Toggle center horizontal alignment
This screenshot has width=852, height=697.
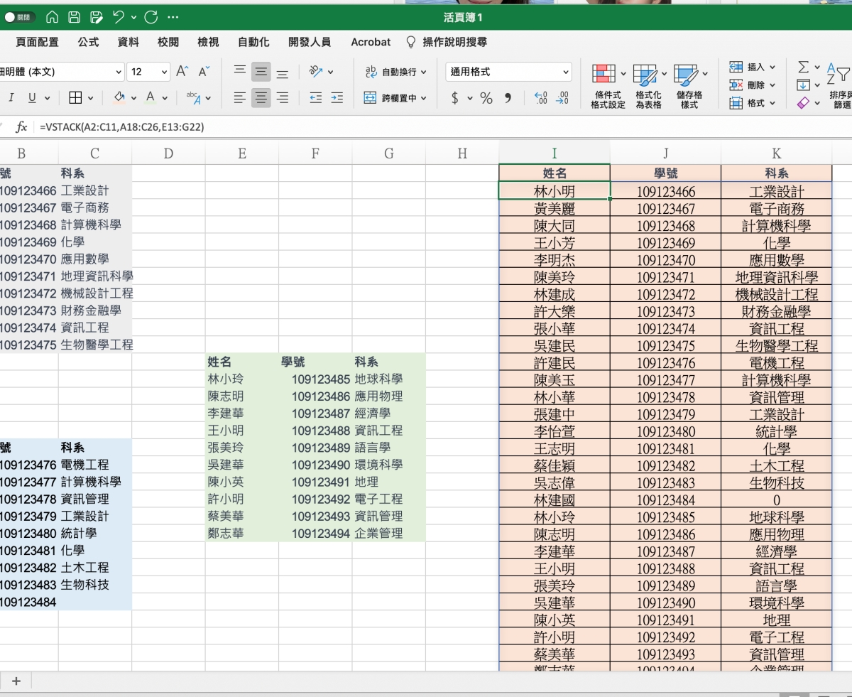[x=261, y=98]
